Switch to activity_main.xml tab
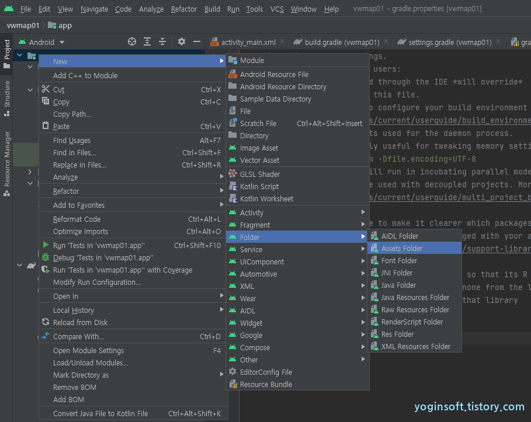The width and height of the screenshot is (531, 422). [x=248, y=42]
